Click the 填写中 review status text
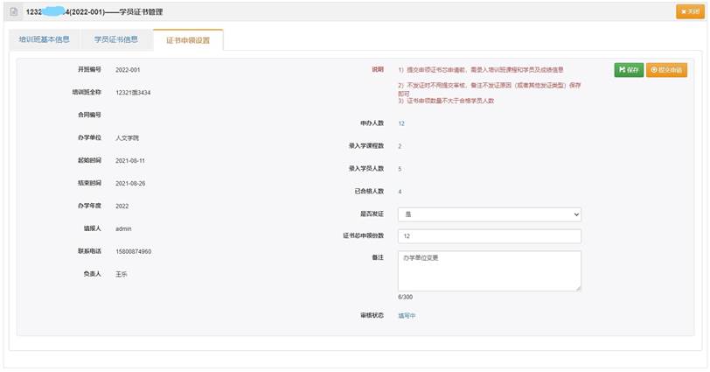 (407, 315)
